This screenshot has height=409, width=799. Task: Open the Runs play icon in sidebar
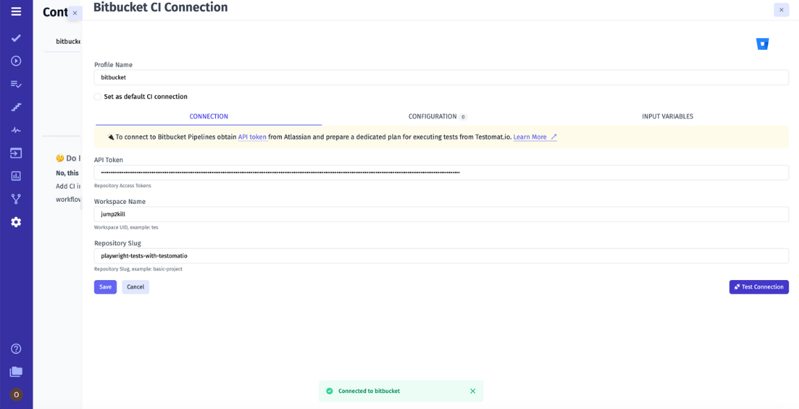coord(16,61)
